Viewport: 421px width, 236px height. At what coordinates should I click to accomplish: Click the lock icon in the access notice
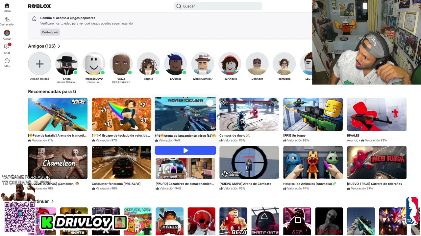pyautogui.click(x=34, y=19)
